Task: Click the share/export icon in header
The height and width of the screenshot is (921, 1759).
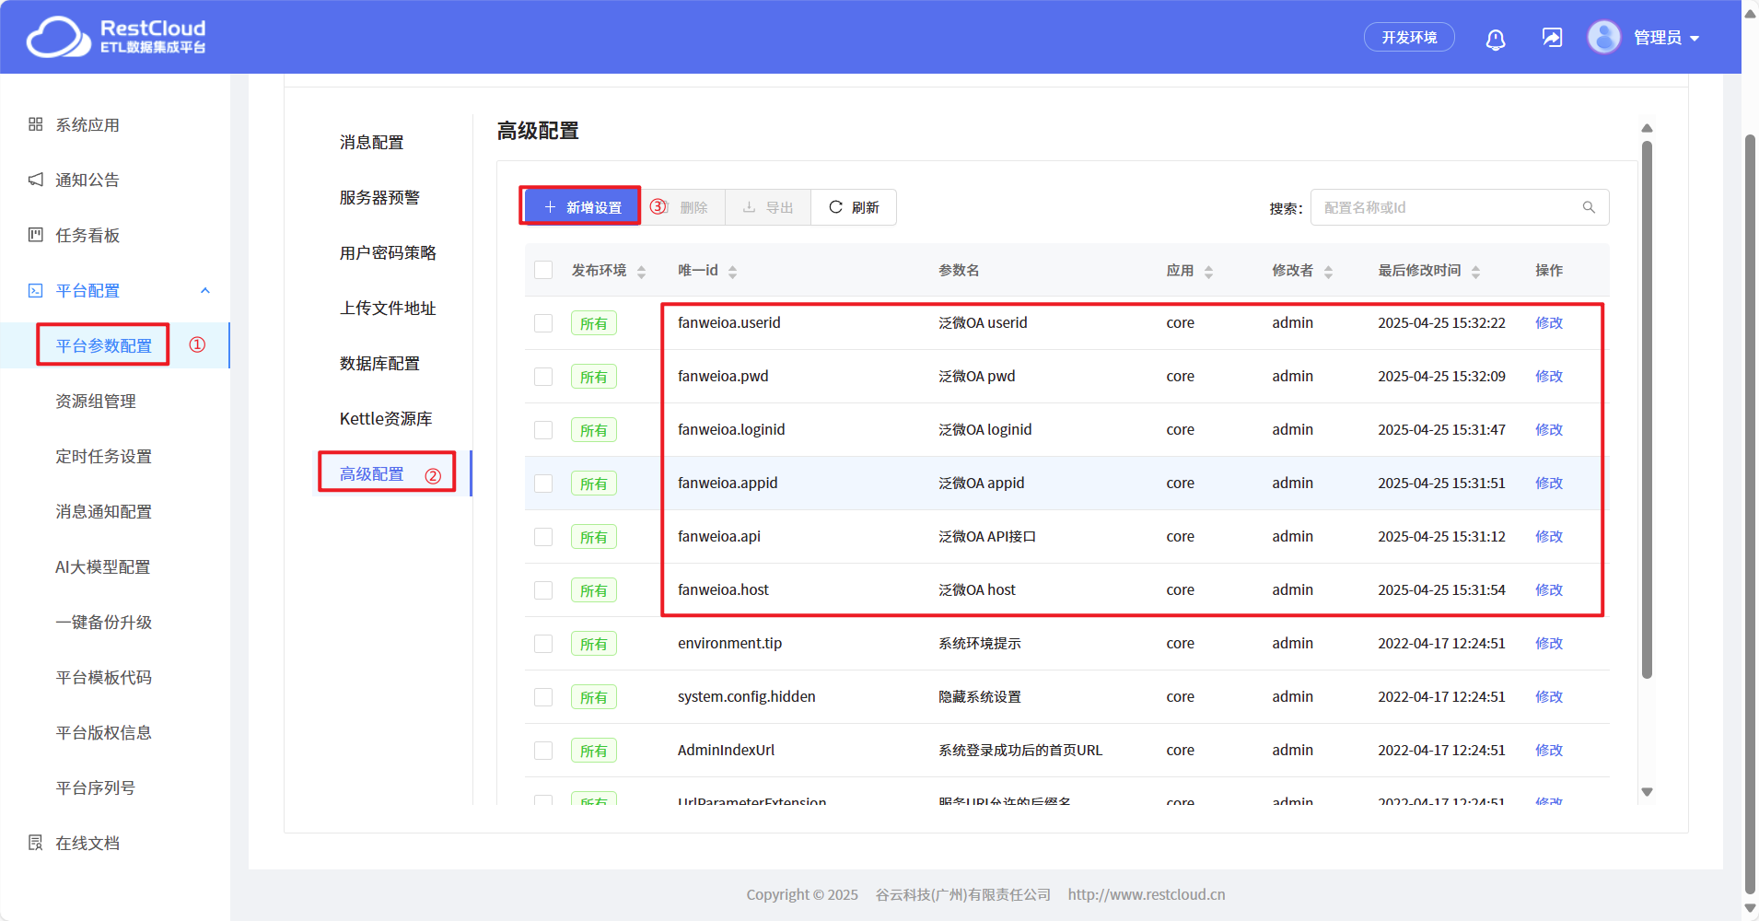Action: click(x=1552, y=38)
